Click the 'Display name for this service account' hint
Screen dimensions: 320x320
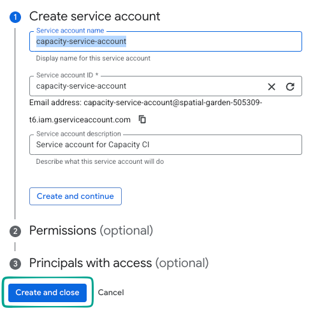(x=93, y=58)
